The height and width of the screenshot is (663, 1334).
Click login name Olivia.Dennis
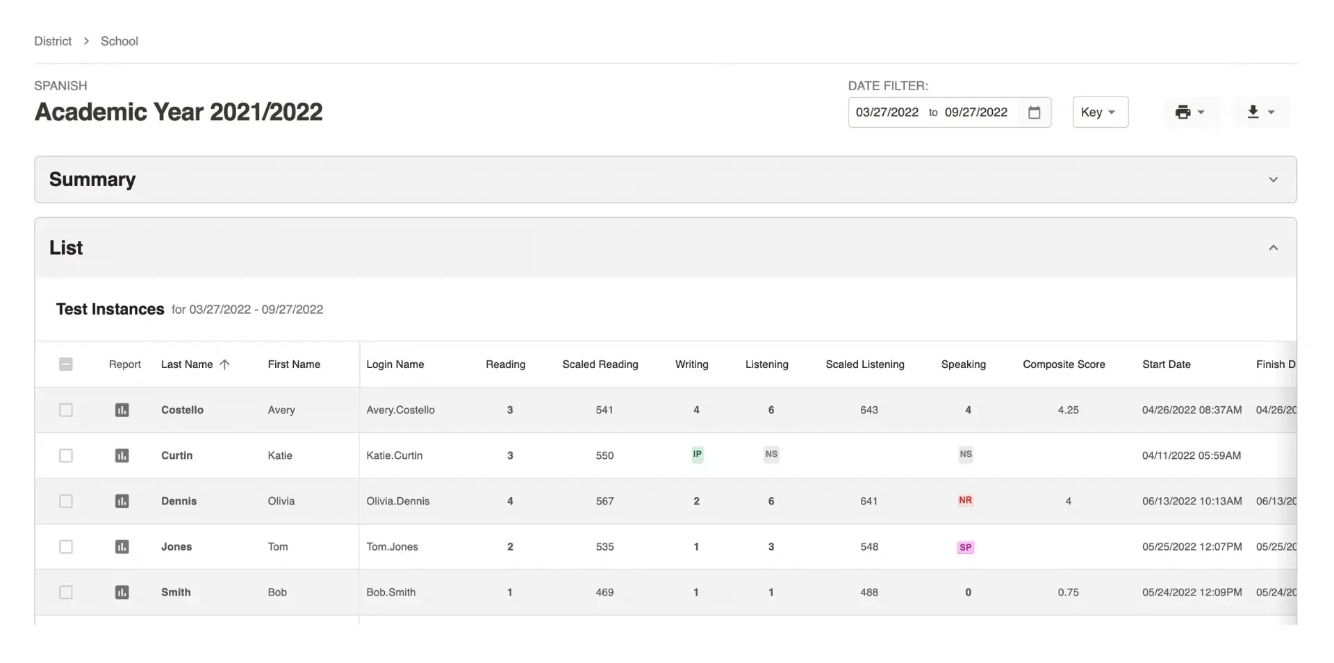point(398,501)
